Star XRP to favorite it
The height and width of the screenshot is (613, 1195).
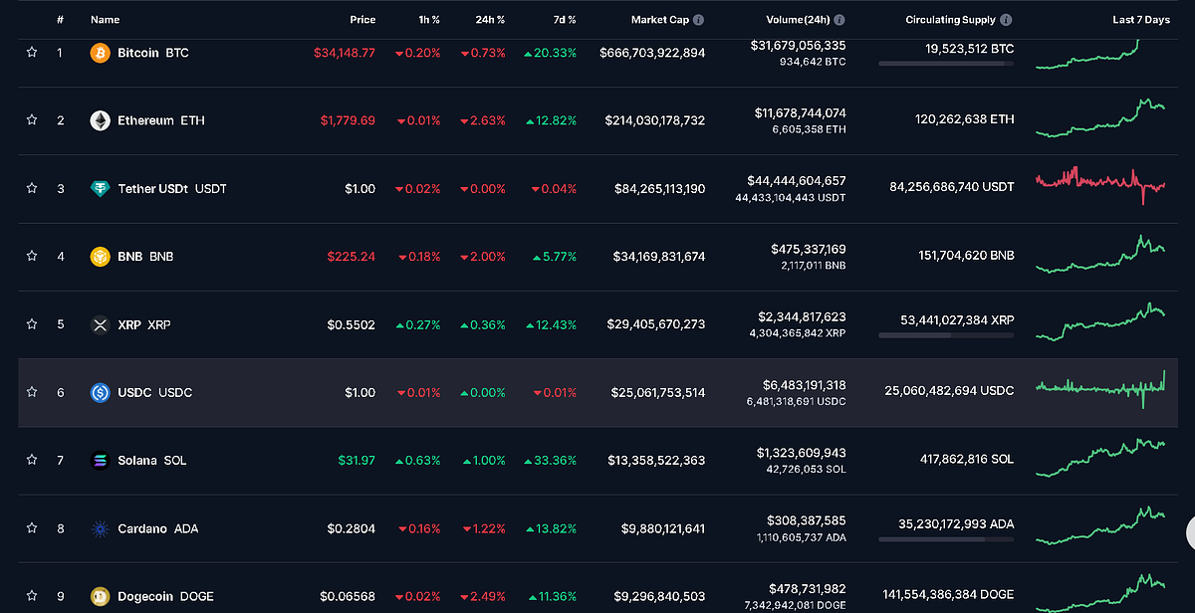[x=31, y=324]
